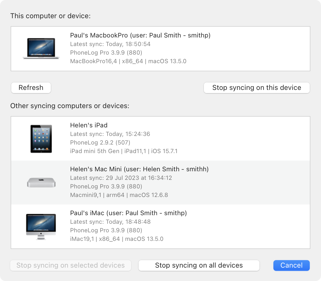
Task: Click the MacBook Pro device icon
Action: (41, 48)
